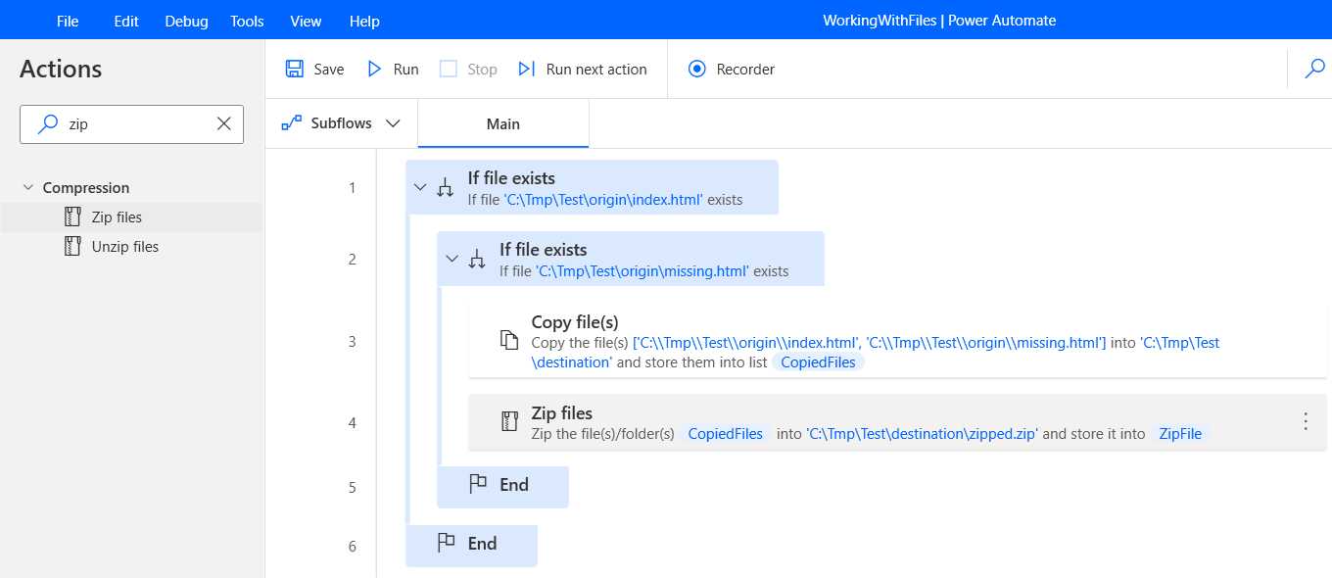Open the ZipFile variable link

coord(1180,433)
